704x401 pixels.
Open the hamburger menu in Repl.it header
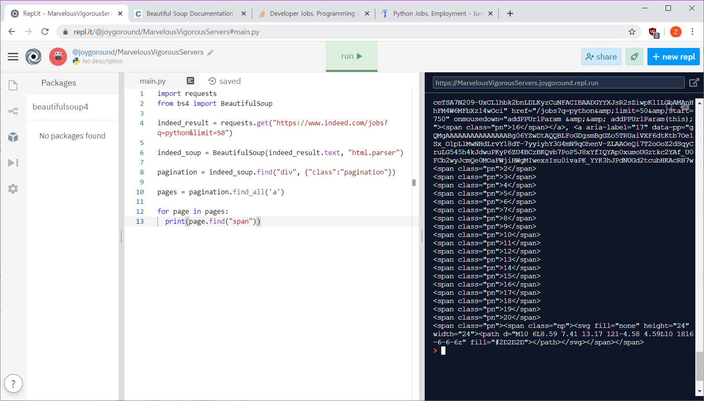click(13, 57)
